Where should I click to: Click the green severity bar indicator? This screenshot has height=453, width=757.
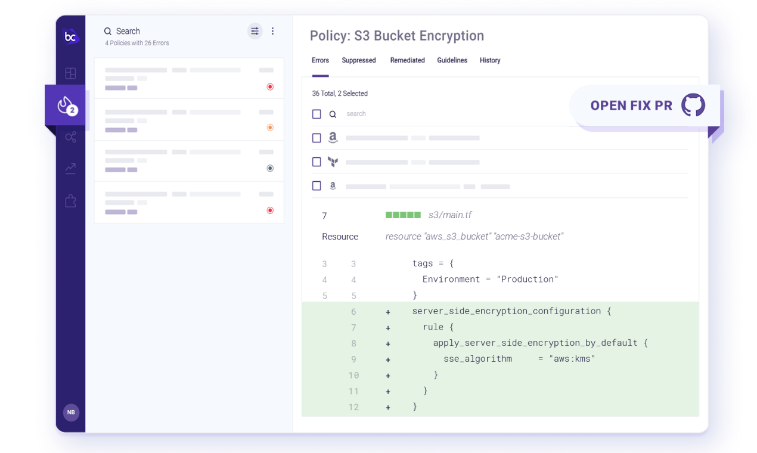click(403, 215)
